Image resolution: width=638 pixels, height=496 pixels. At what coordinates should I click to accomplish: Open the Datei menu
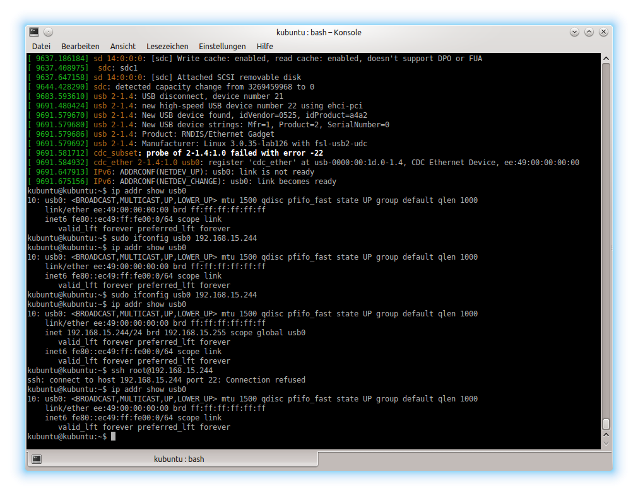click(41, 46)
